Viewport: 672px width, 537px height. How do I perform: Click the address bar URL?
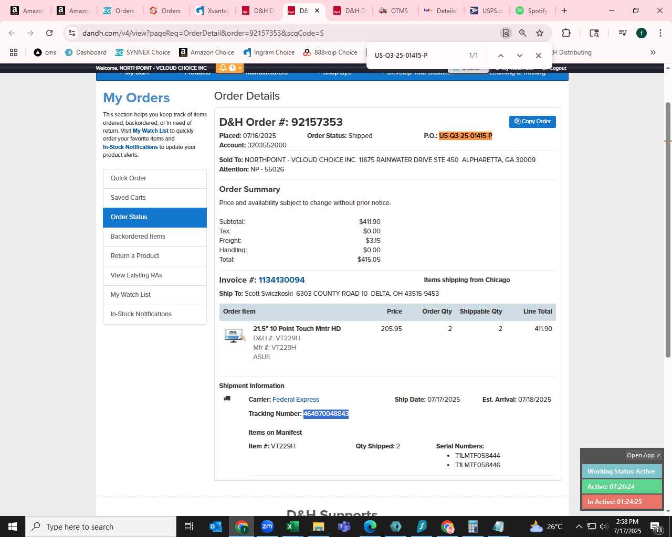pyautogui.click(x=203, y=33)
